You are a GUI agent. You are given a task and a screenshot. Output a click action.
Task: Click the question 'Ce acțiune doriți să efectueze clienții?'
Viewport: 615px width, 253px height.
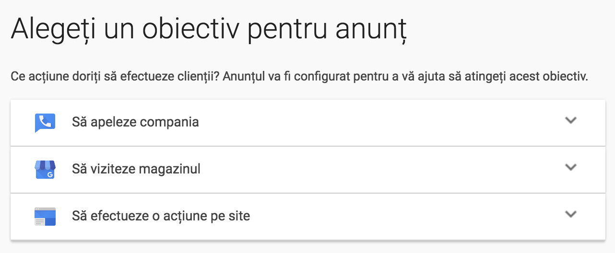point(115,77)
